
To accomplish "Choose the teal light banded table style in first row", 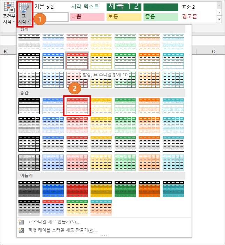I will click(173, 42).
